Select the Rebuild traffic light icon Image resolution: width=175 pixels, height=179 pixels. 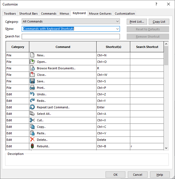pos(32,146)
